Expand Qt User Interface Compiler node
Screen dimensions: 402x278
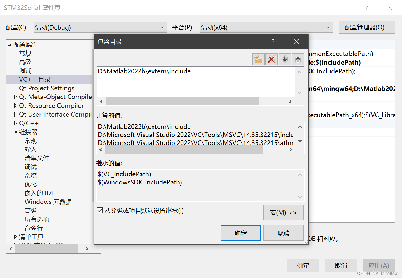(x=16, y=115)
